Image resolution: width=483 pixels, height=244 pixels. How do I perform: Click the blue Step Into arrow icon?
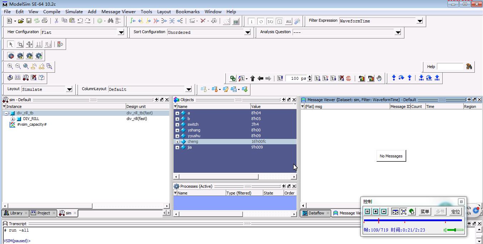pos(394,78)
